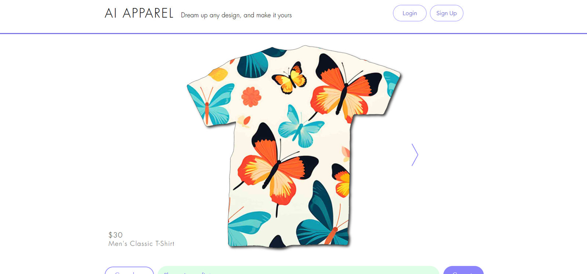This screenshot has height=274, width=587.
Task: Click the "Dream up any design" tagline
Action: point(236,15)
